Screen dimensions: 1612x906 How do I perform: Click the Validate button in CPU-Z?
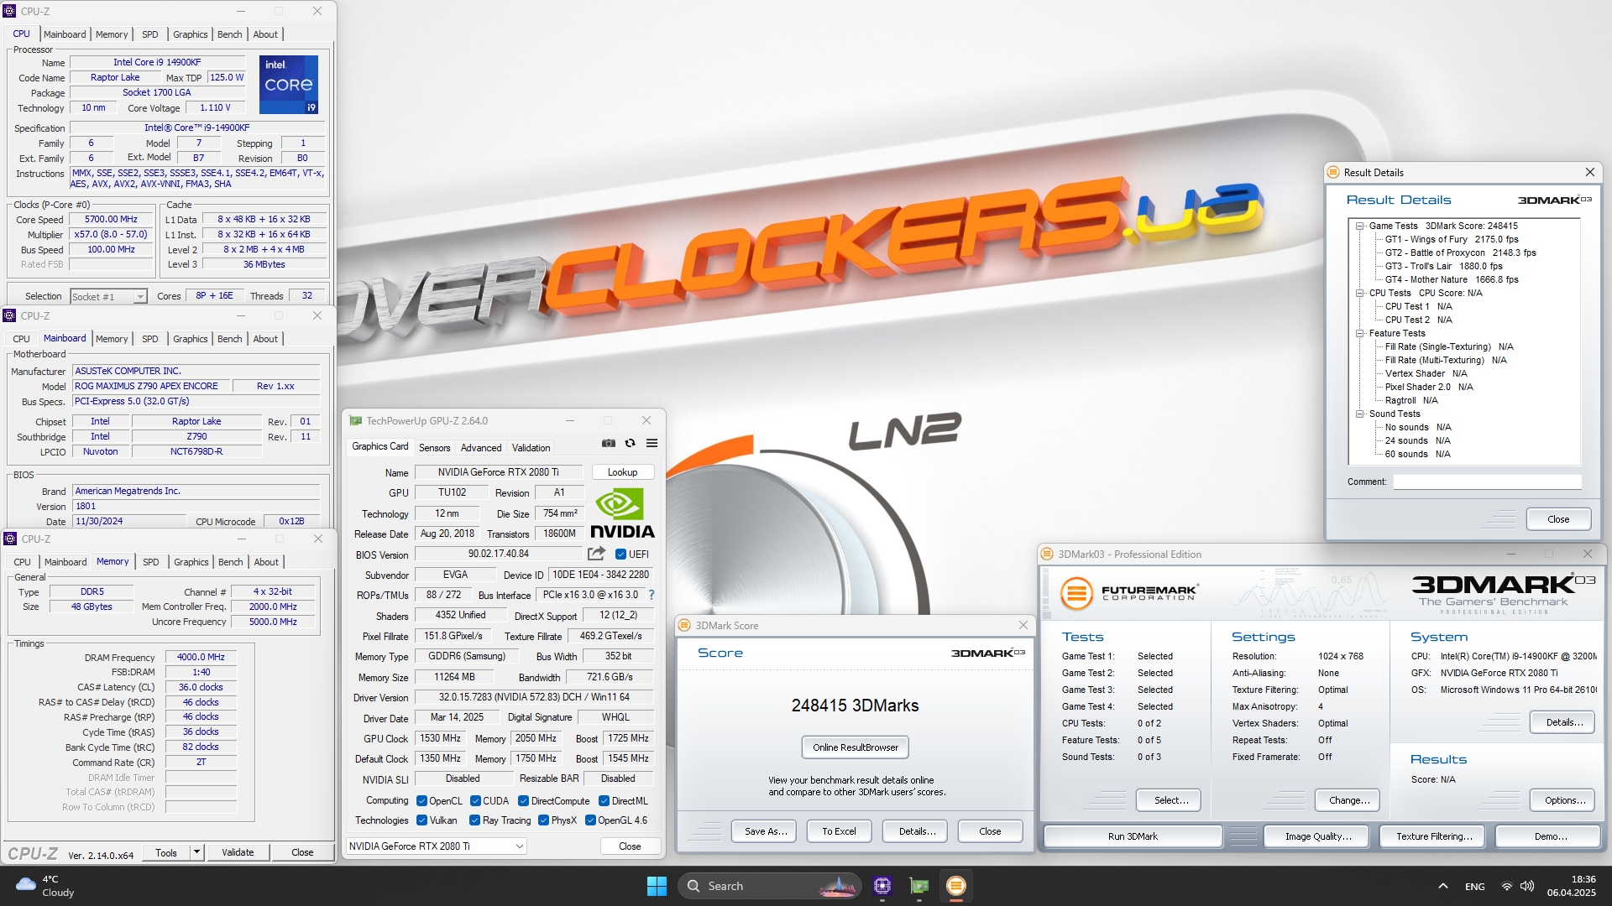(x=238, y=852)
